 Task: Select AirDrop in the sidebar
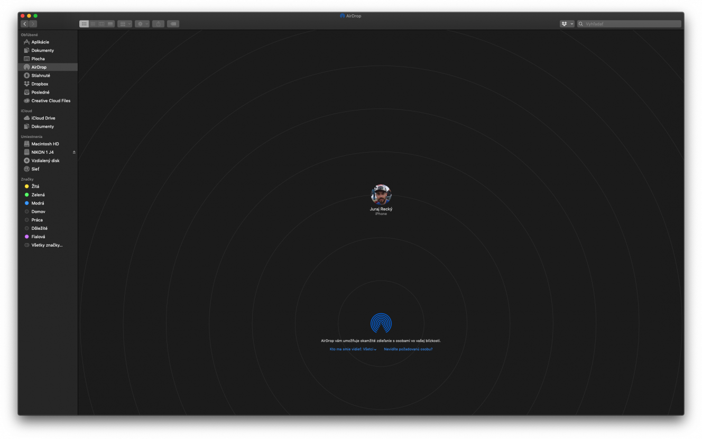click(48, 67)
